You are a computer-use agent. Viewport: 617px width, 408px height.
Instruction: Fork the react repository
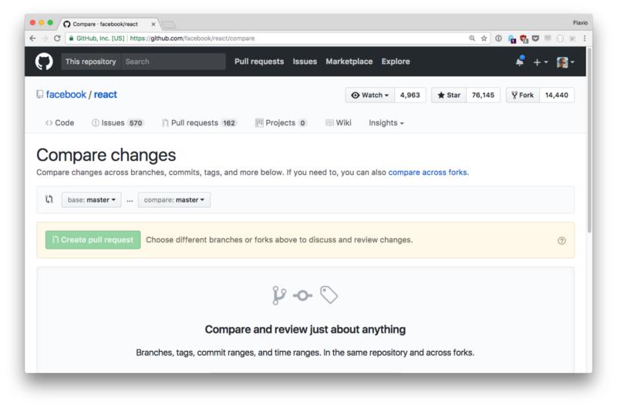coord(523,95)
